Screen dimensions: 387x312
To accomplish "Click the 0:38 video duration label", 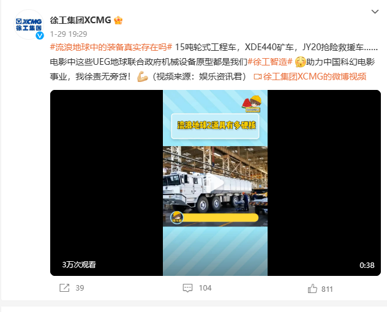I will point(367,265).
